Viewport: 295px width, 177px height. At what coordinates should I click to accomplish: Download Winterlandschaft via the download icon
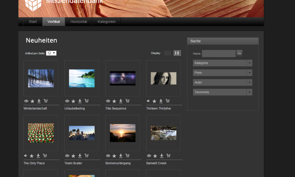coord(39,101)
